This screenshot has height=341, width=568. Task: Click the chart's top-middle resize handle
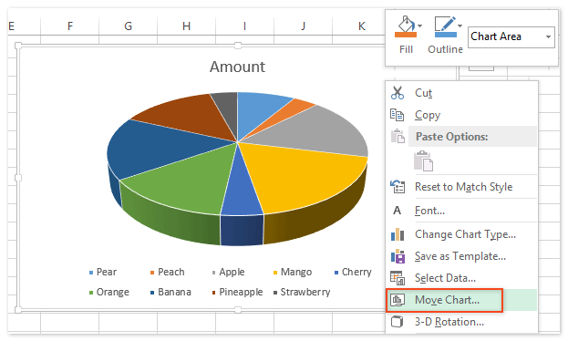(238, 46)
